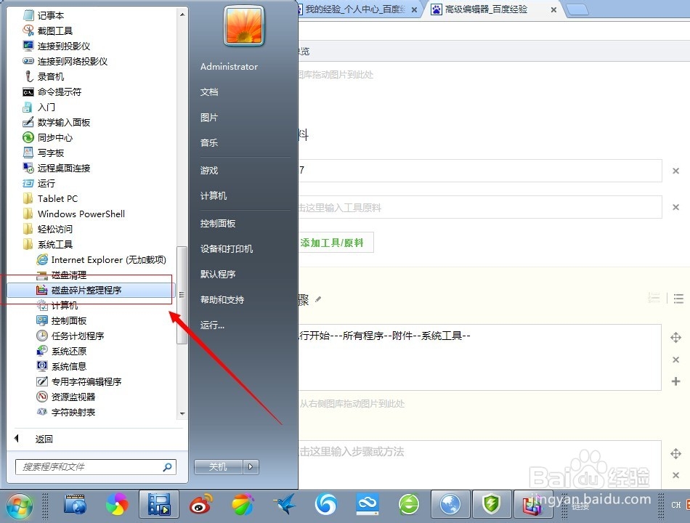Viewport: 690px width, 523px height.
Task: Launch 数学输入面板
Action: (x=57, y=122)
